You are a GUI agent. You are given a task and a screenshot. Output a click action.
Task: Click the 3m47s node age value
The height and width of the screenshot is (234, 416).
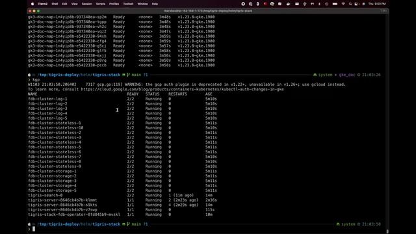pyautogui.click(x=165, y=32)
